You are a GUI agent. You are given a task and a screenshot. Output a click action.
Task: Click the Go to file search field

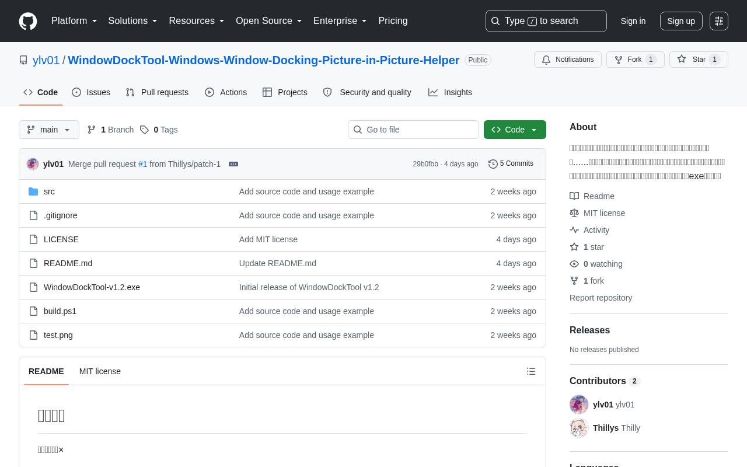tap(413, 130)
